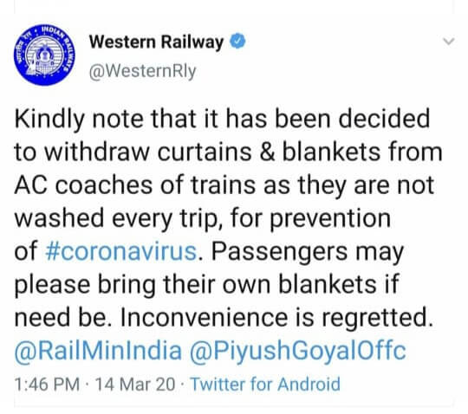Click the word 'Passengers' in the tweet
The width and height of the screenshot is (468, 414).
pyautogui.click(x=279, y=252)
